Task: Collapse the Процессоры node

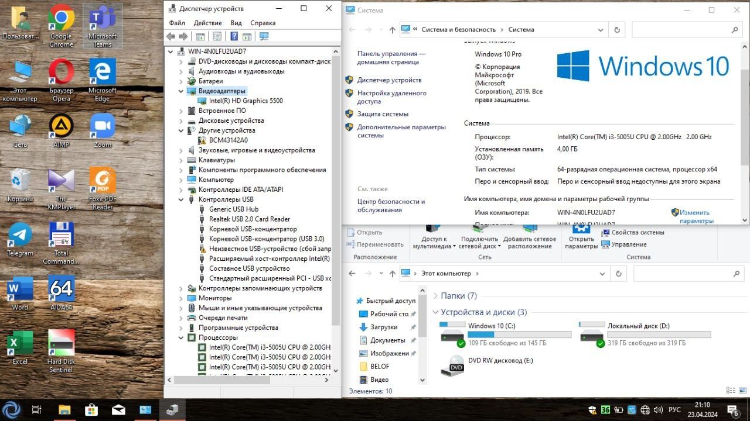Action: [181, 337]
